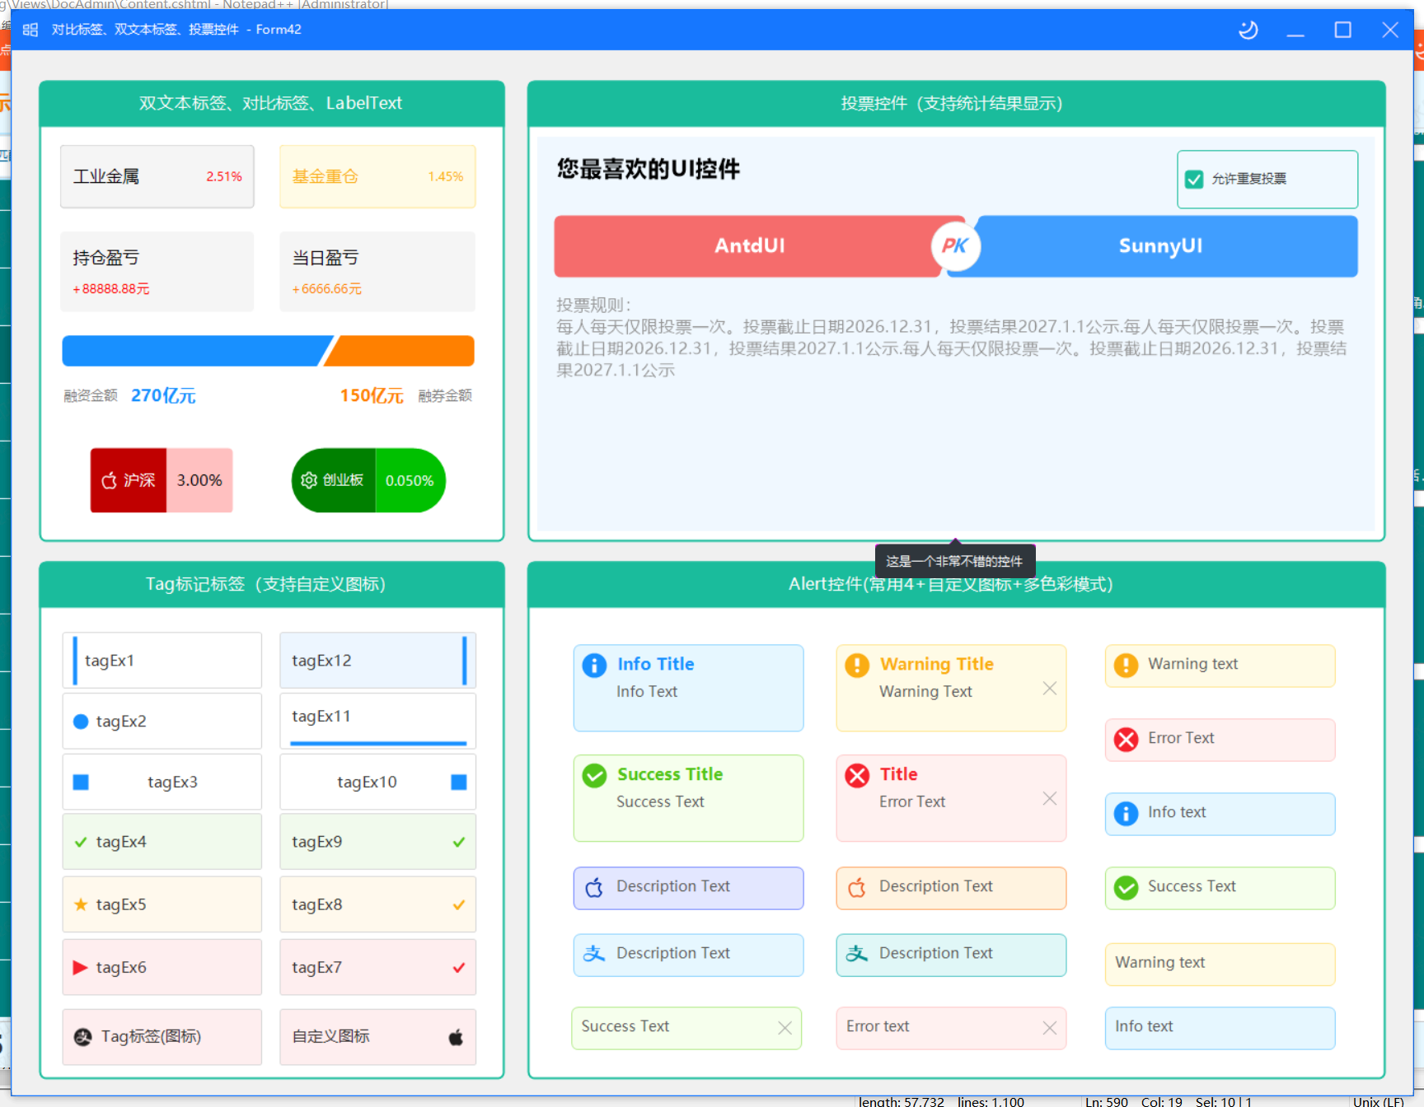Click the apple icon in 自定义图标 tag

(456, 1037)
